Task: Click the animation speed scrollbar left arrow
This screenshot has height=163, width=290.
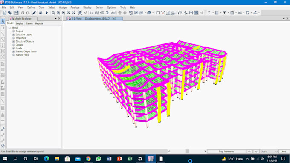Action: (x=169, y=152)
